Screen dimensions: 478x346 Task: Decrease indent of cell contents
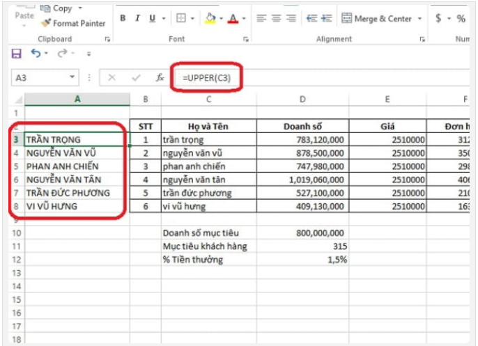pyautogui.click(x=311, y=18)
